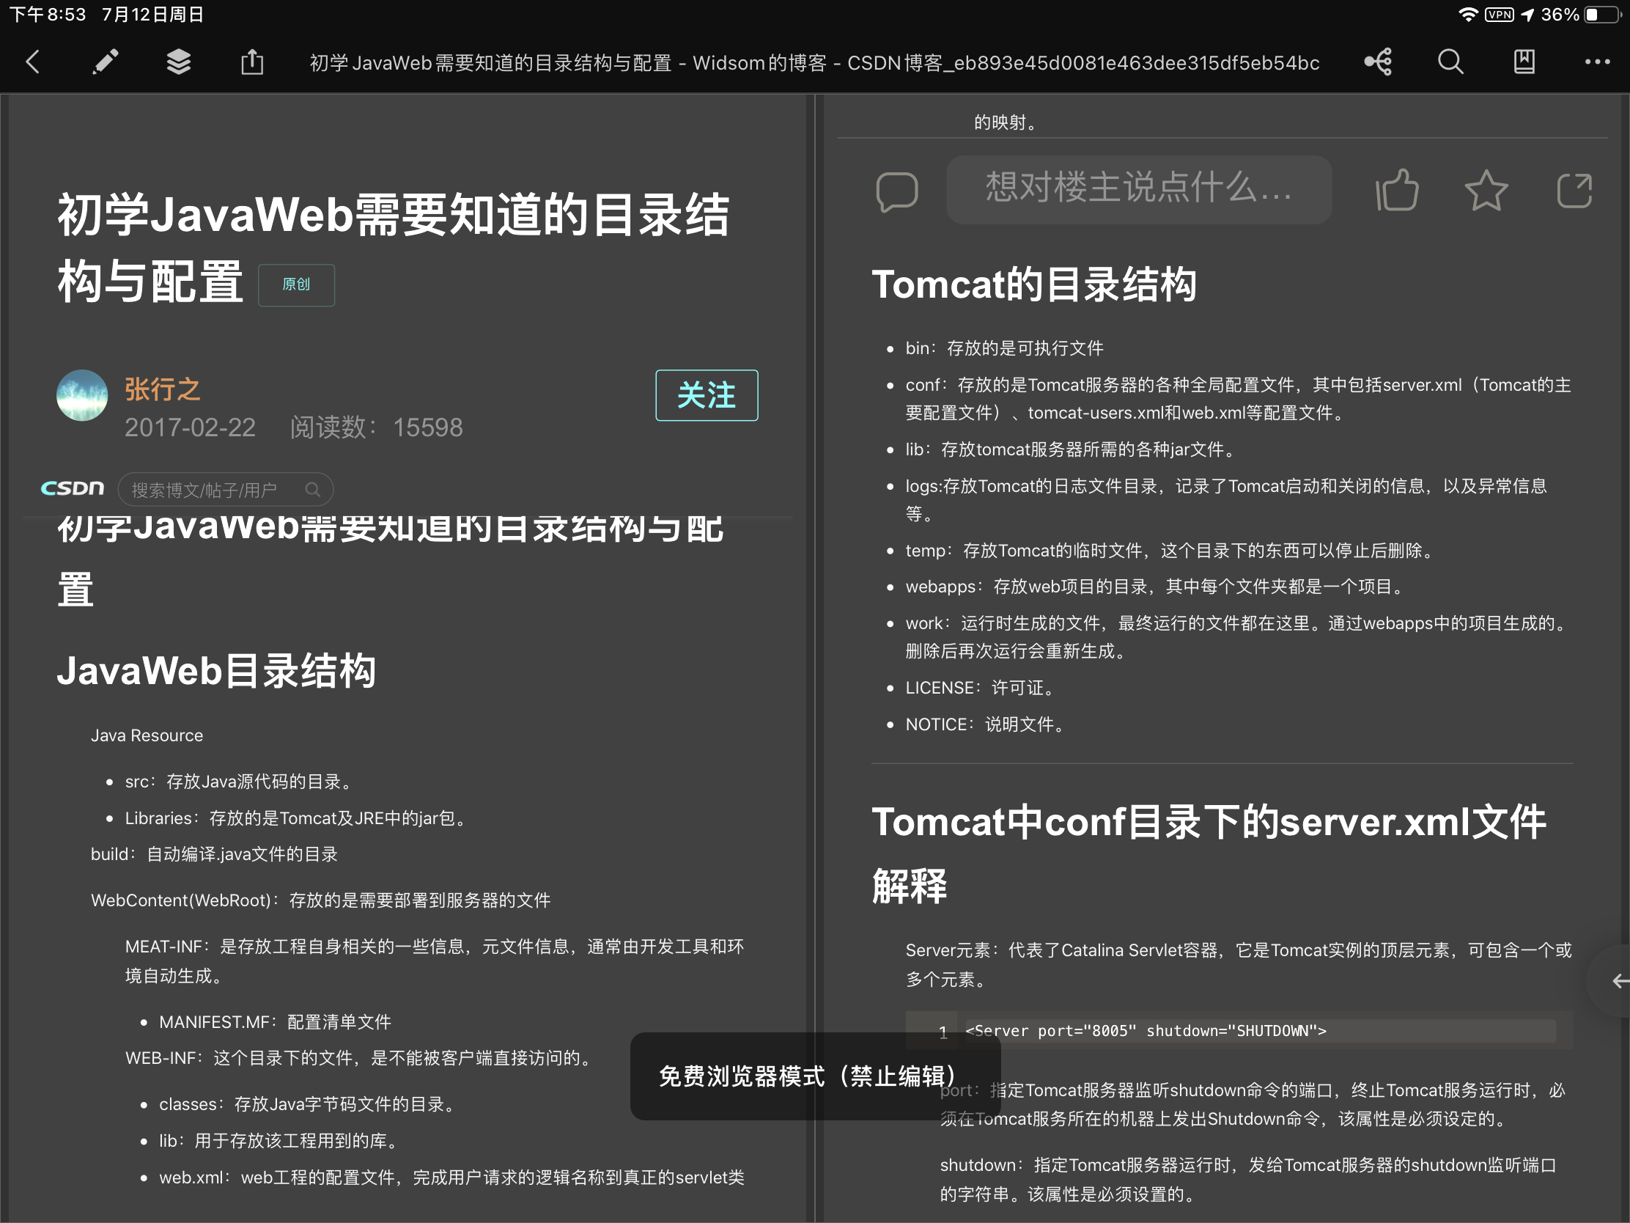Tap the line MANIFEST.MF: 配置清单文件
Viewport: 1630px width, 1223px height.
click(x=275, y=1022)
